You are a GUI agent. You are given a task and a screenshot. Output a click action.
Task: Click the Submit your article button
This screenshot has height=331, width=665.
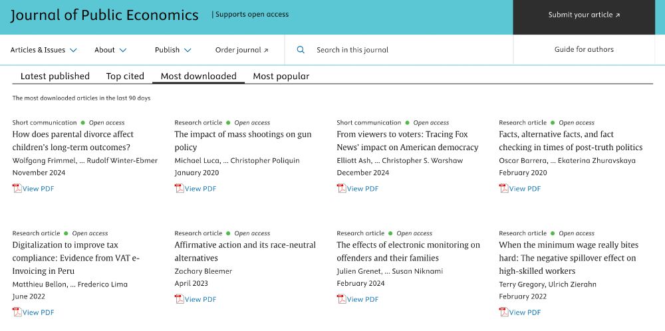(584, 15)
